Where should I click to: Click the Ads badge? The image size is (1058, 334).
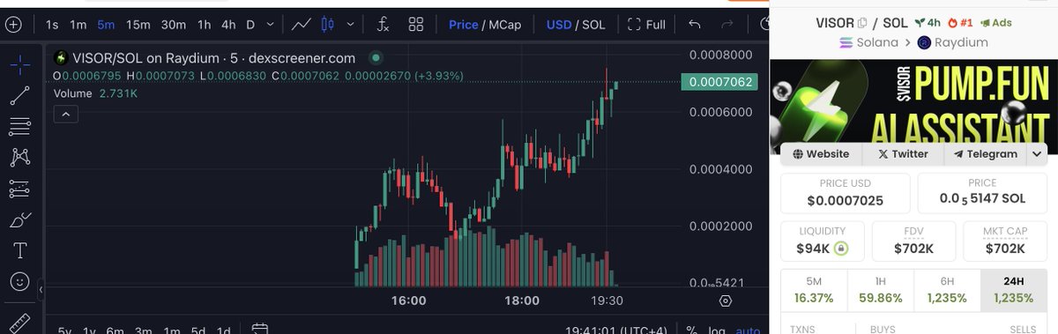click(996, 23)
